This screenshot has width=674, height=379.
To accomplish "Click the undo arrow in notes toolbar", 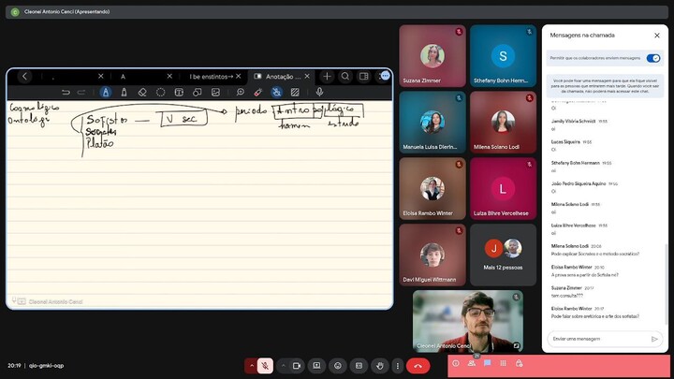I will click(x=66, y=93).
